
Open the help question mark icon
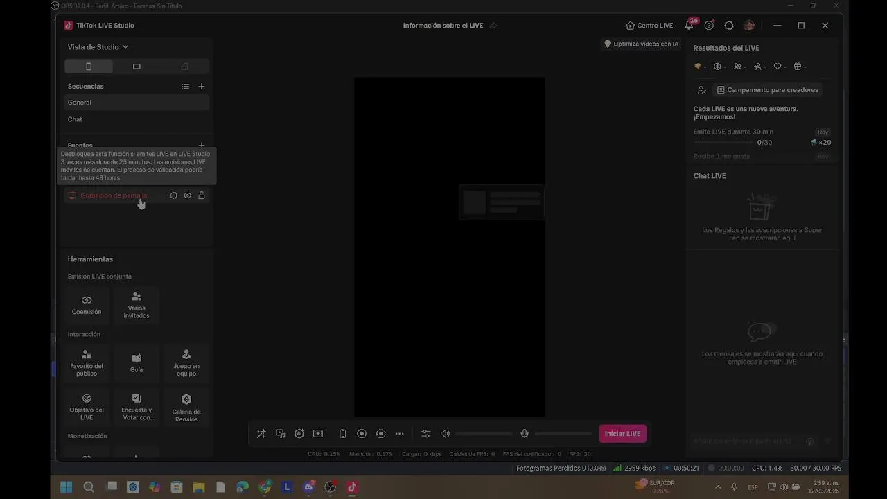(x=709, y=26)
